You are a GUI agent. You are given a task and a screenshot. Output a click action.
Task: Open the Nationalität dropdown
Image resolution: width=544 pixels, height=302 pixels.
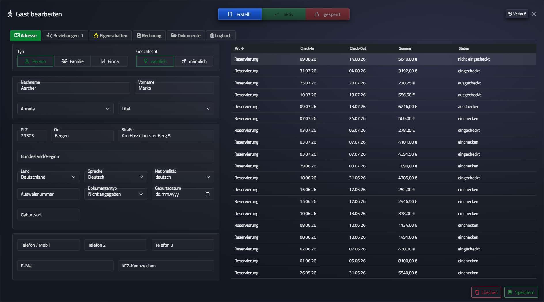pos(183,177)
